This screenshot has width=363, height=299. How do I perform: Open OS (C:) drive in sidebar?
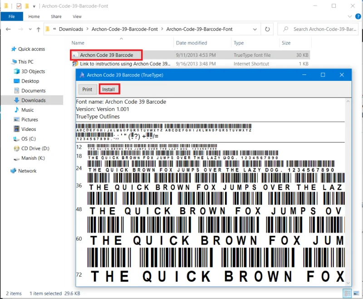click(29, 139)
